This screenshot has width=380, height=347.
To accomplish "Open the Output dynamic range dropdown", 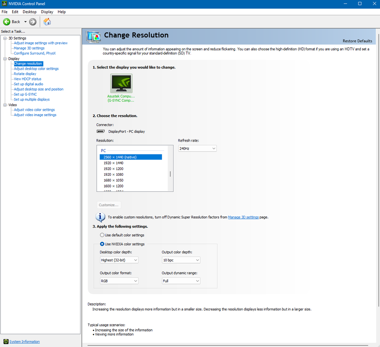I will [x=181, y=281].
